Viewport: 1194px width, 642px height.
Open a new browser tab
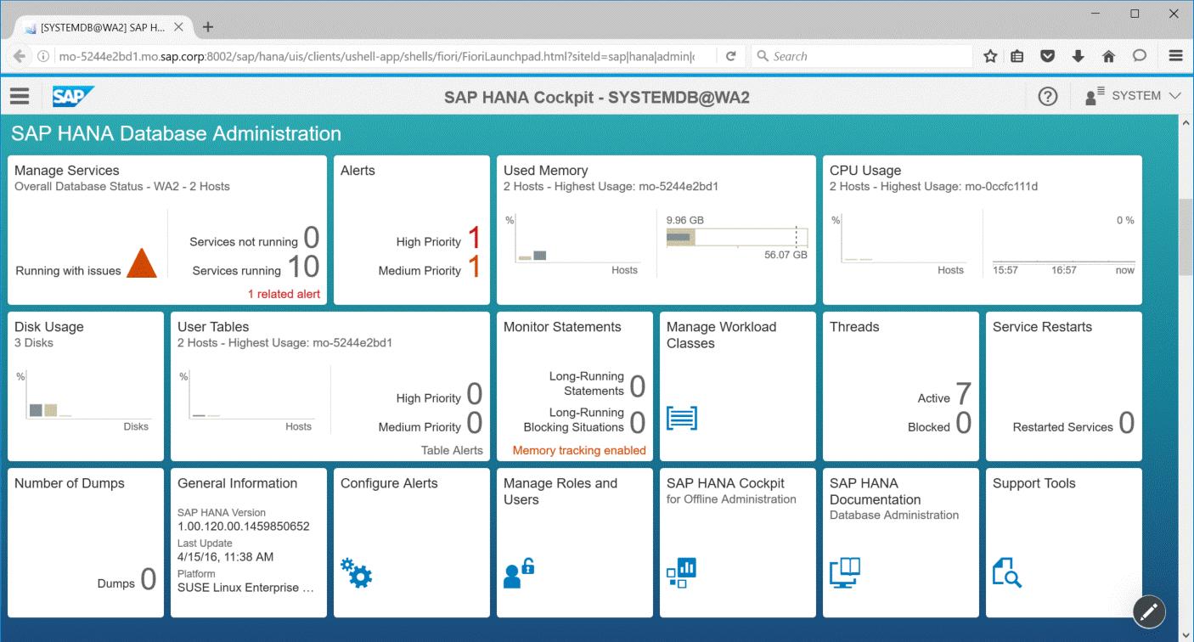(207, 26)
